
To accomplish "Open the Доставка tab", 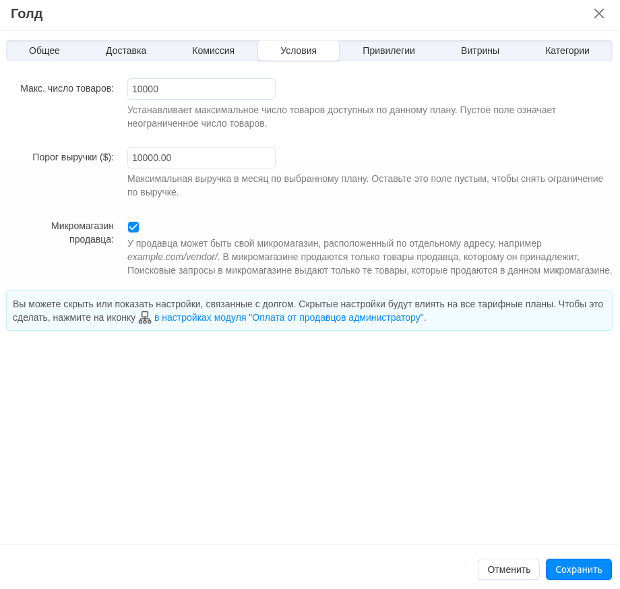I will (126, 51).
